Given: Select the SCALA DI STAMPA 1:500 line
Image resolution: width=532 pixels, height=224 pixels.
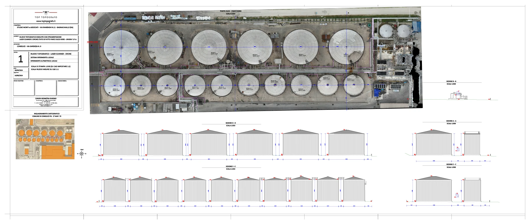Looking at the screenshot, I should (51, 66).
